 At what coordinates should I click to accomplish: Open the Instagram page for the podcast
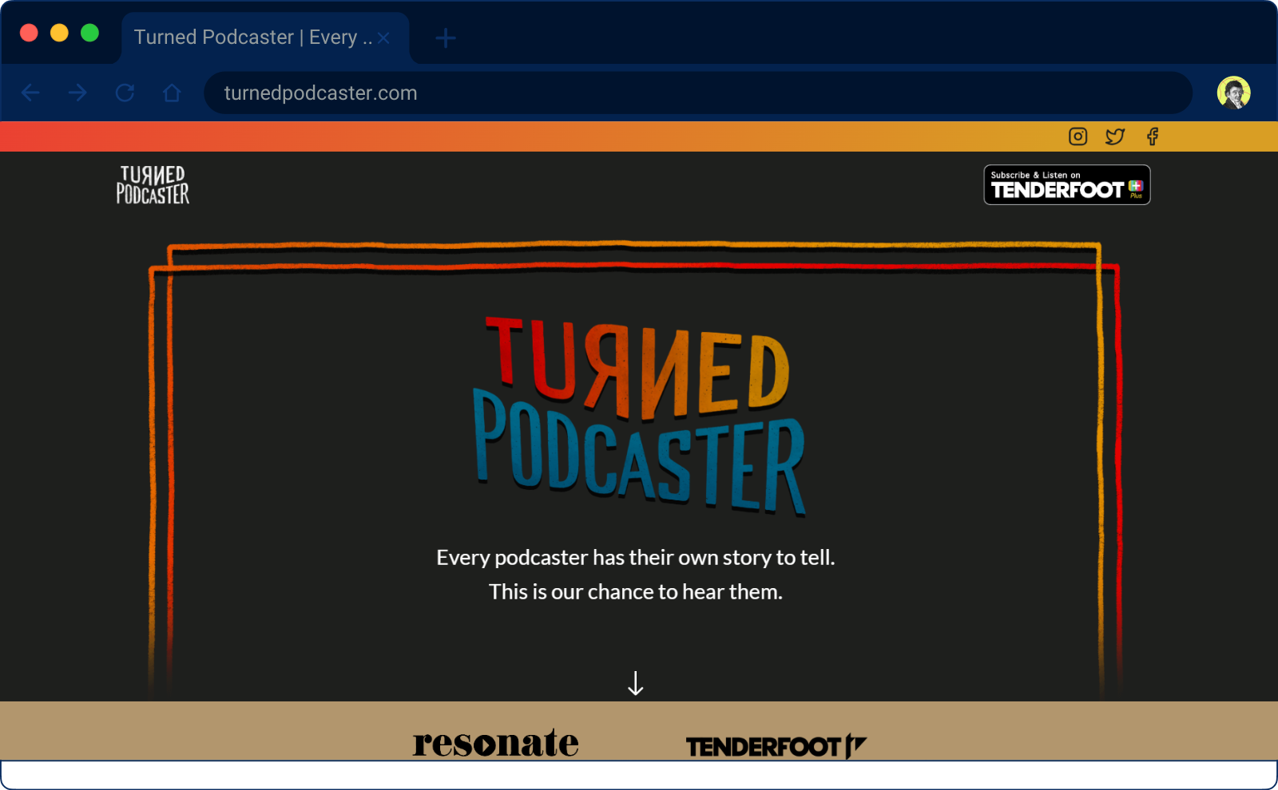point(1078,136)
